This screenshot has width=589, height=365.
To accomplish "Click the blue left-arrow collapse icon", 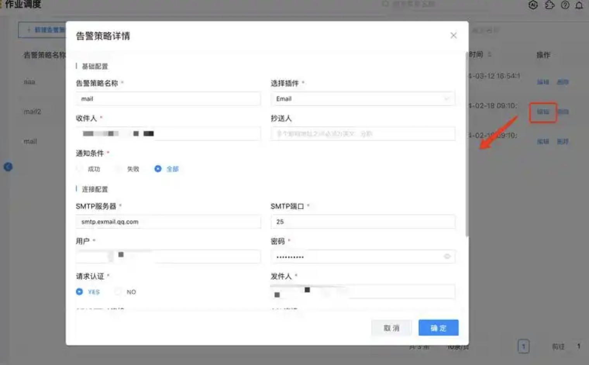I will (x=8, y=167).
